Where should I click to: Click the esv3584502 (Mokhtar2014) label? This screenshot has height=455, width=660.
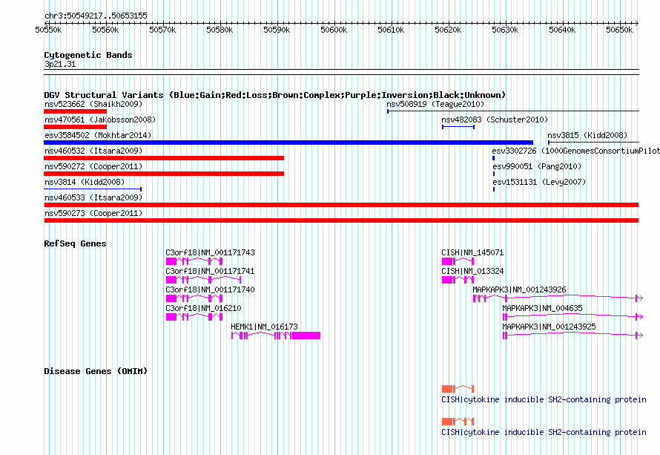click(x=98, y=135)
